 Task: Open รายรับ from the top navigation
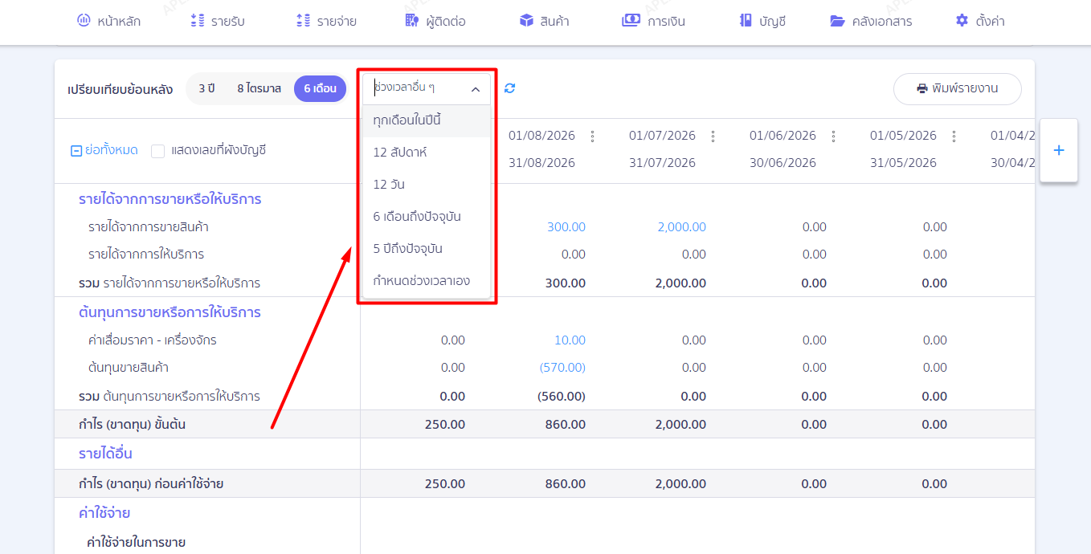click(x=218, y=22)
